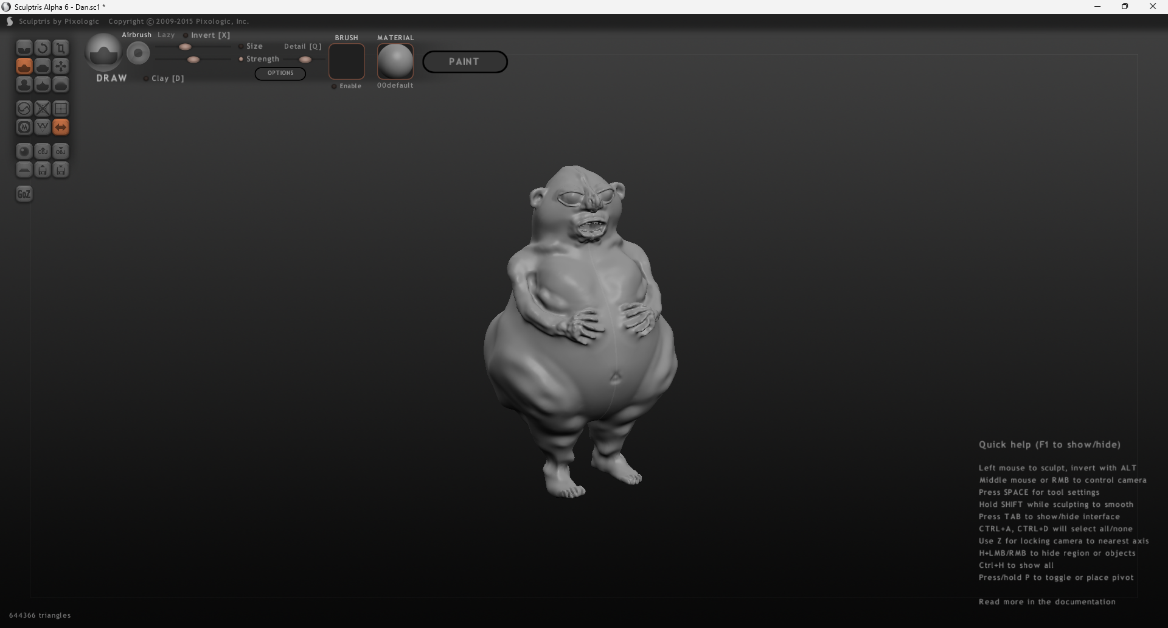This screenshot has width=1168, height=628.
Task: Click the 644366 triangles count
Action: tap(40, 615)
